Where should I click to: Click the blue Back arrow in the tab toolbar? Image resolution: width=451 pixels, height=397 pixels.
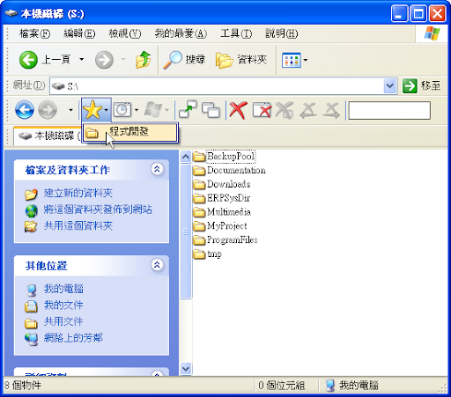click(25, 110)
